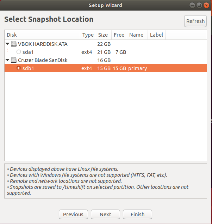Screen dimensions: 212x224
Task: Click the Label column header
Action: tap(156, 35)
